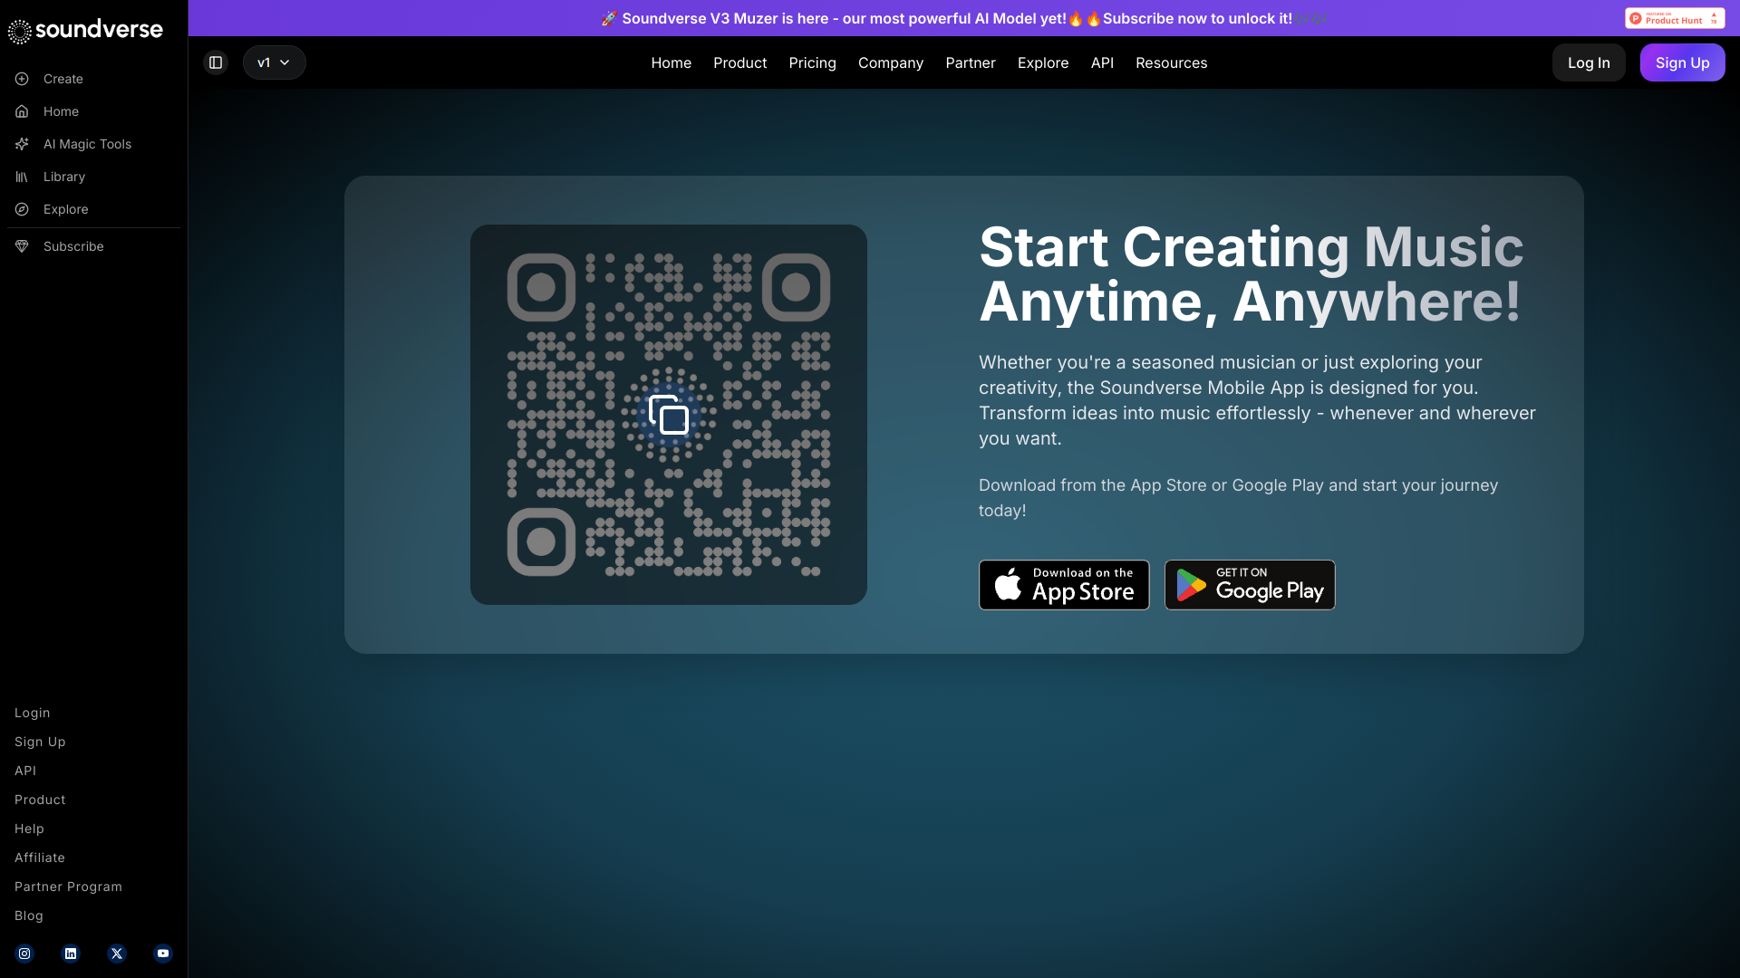Screen dimensions: 1740x978
Task: Visit the YouTube channel icon
Action: (162, 954)
